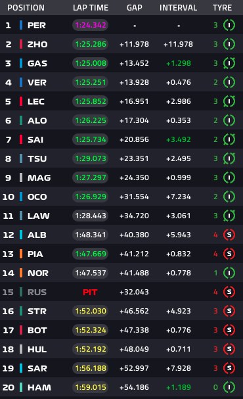Image resolution: width=243 pixels, height=399 pixels.
Task: Click ALB's soft tyre icon
Action: (x=229, y=235)
